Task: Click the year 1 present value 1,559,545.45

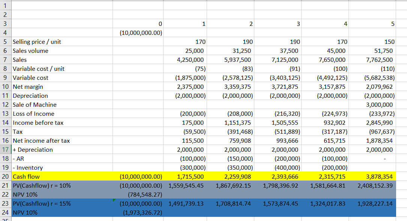Action: tap(186, 185)
